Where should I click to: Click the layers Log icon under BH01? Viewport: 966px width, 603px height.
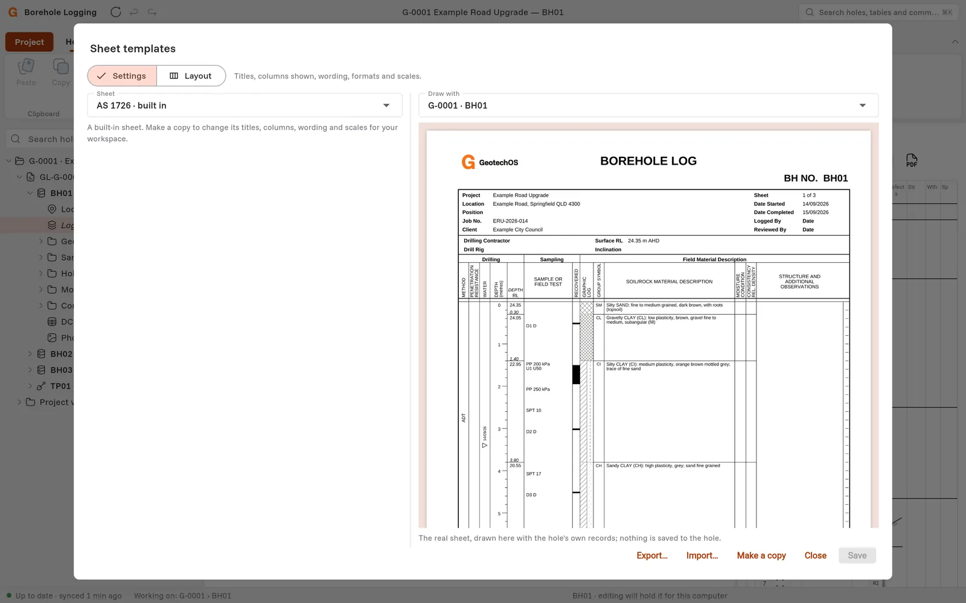52,225
